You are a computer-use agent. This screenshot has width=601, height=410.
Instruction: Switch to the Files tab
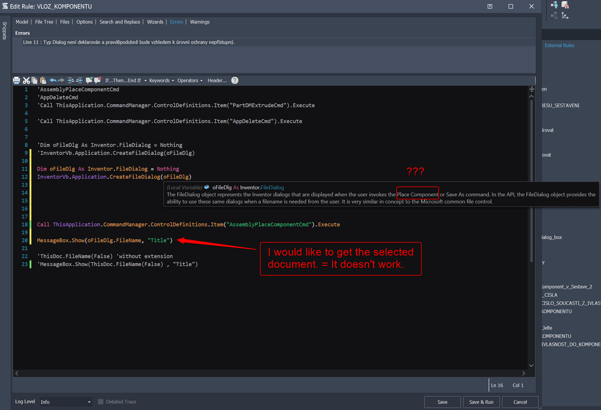(65, 22)
